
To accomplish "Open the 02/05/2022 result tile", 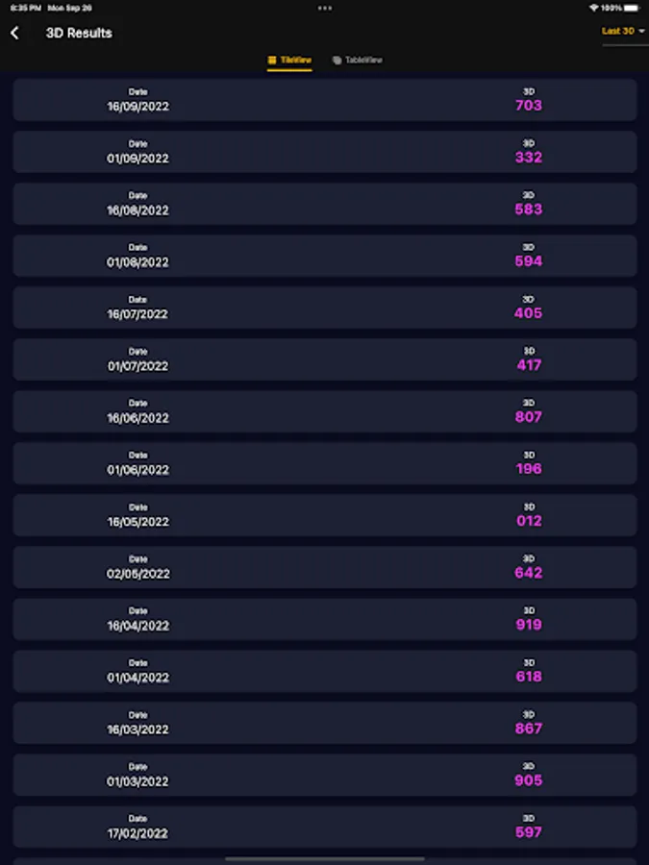I will pos(325,567).
